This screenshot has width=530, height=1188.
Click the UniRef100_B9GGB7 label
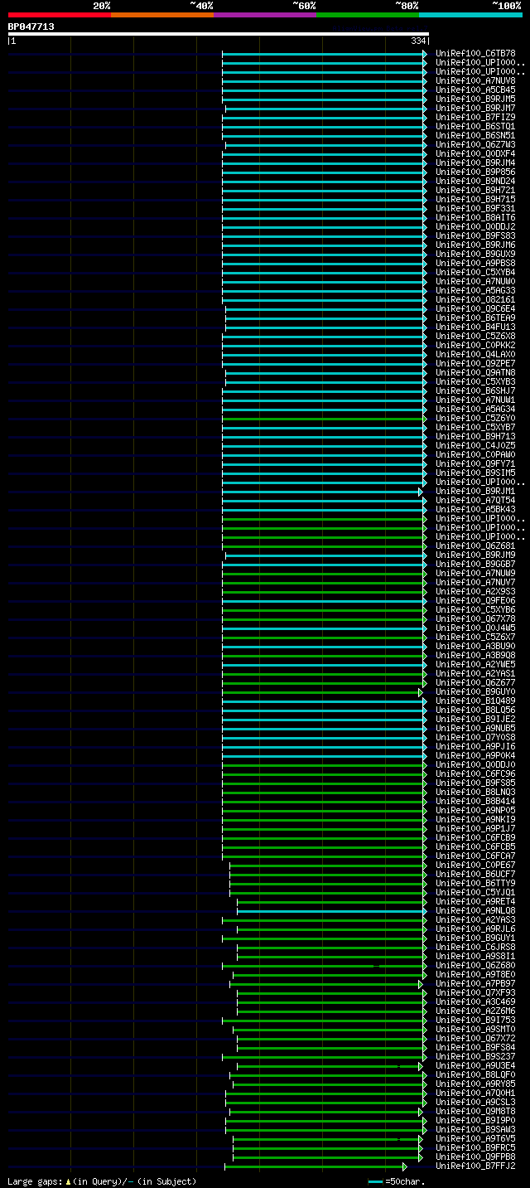476,565
